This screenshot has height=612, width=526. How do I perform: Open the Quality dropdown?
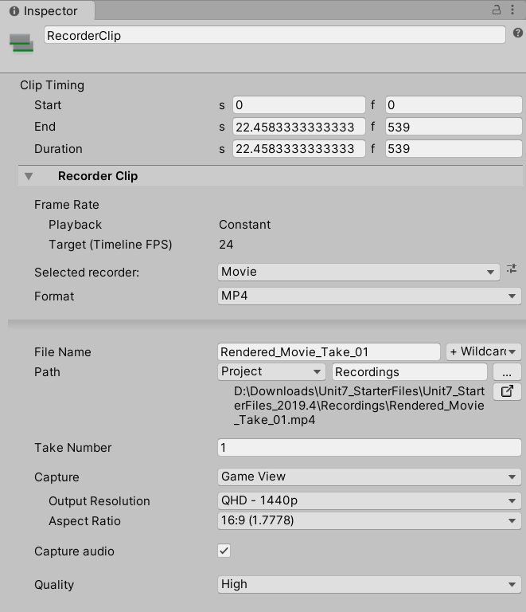click(369, 584)
